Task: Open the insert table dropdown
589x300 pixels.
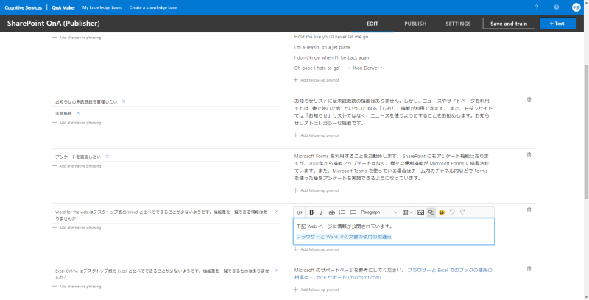Action: [x=408, y=213]
